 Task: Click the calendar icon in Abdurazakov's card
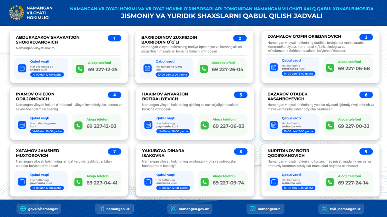click(x=22, y=68)
